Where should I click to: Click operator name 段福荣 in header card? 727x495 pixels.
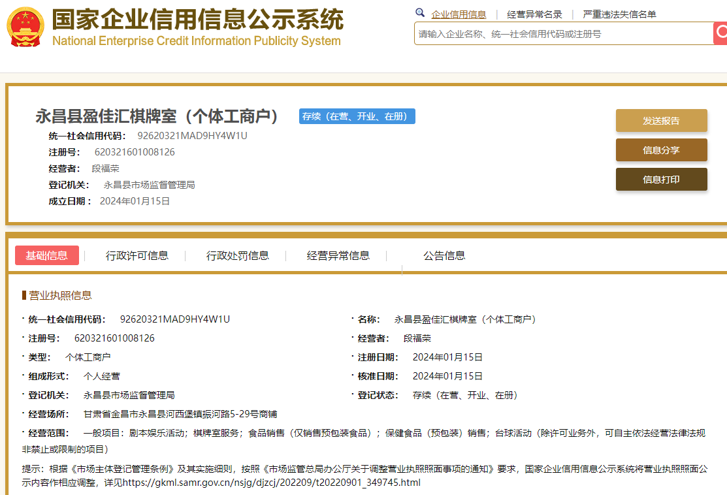pyautogui.click(x=105, y=168)
